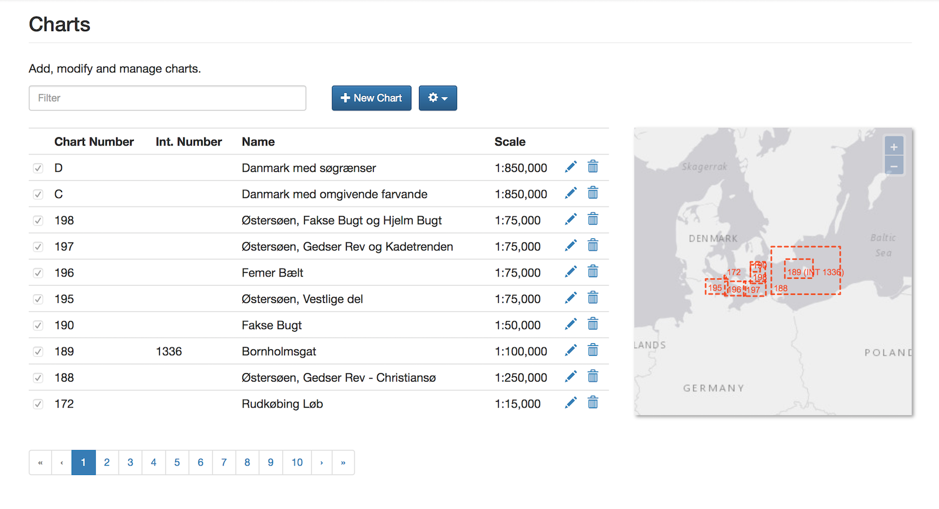The image size is (939, 509).
Task: Zoom out on the map
Action: [894, 166]
